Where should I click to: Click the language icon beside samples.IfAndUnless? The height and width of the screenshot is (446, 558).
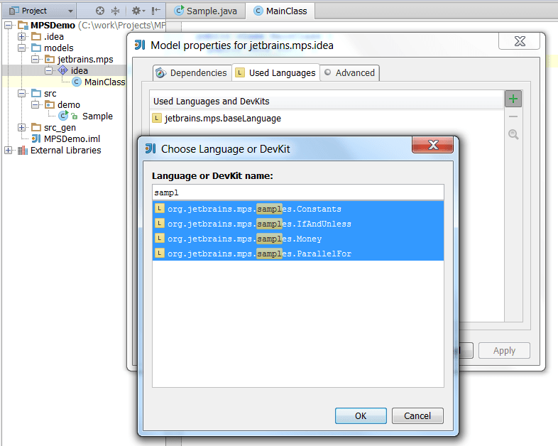[x=160, y=223]
